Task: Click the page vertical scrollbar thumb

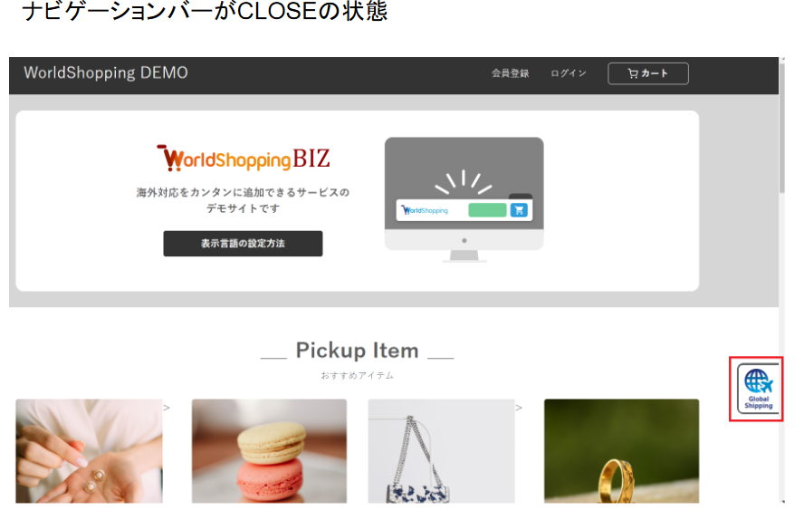Action: pyautogui.click(x=782, y=129)
